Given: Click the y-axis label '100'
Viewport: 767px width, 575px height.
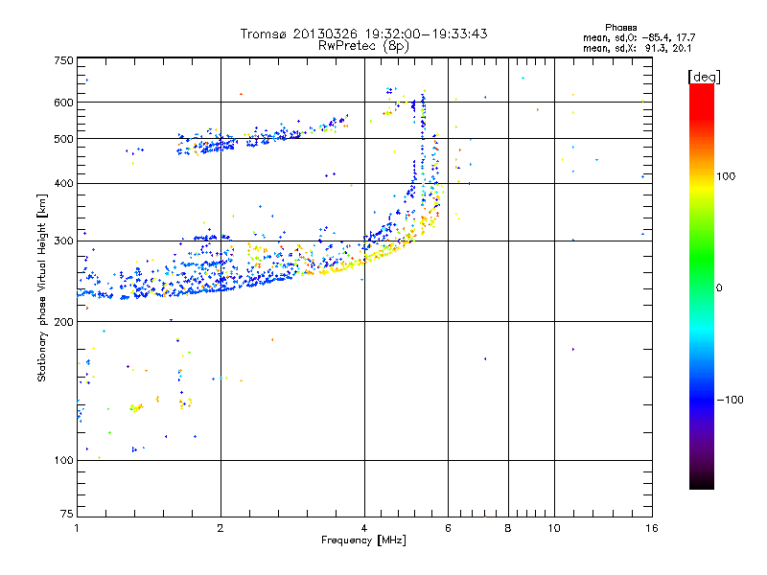Looking at the screenshot, I should tap(64, 461).
